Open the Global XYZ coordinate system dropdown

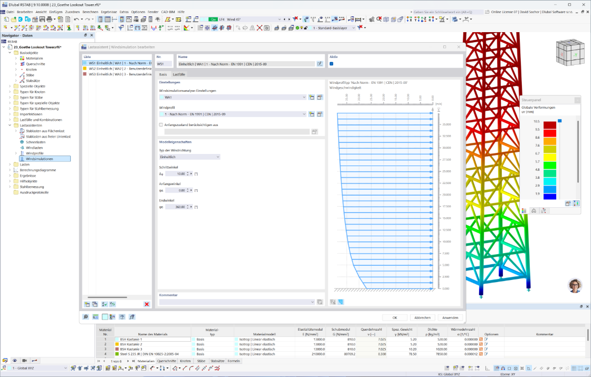(65, 369)
